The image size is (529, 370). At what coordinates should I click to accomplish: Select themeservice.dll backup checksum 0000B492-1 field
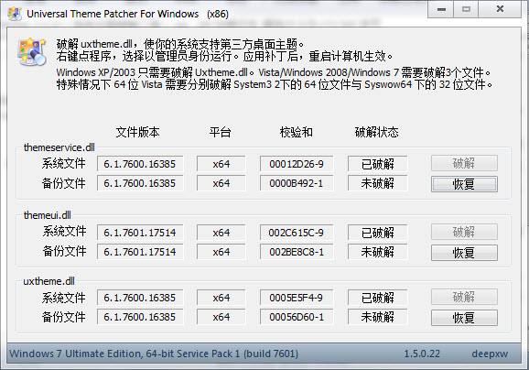coord(297,183)
